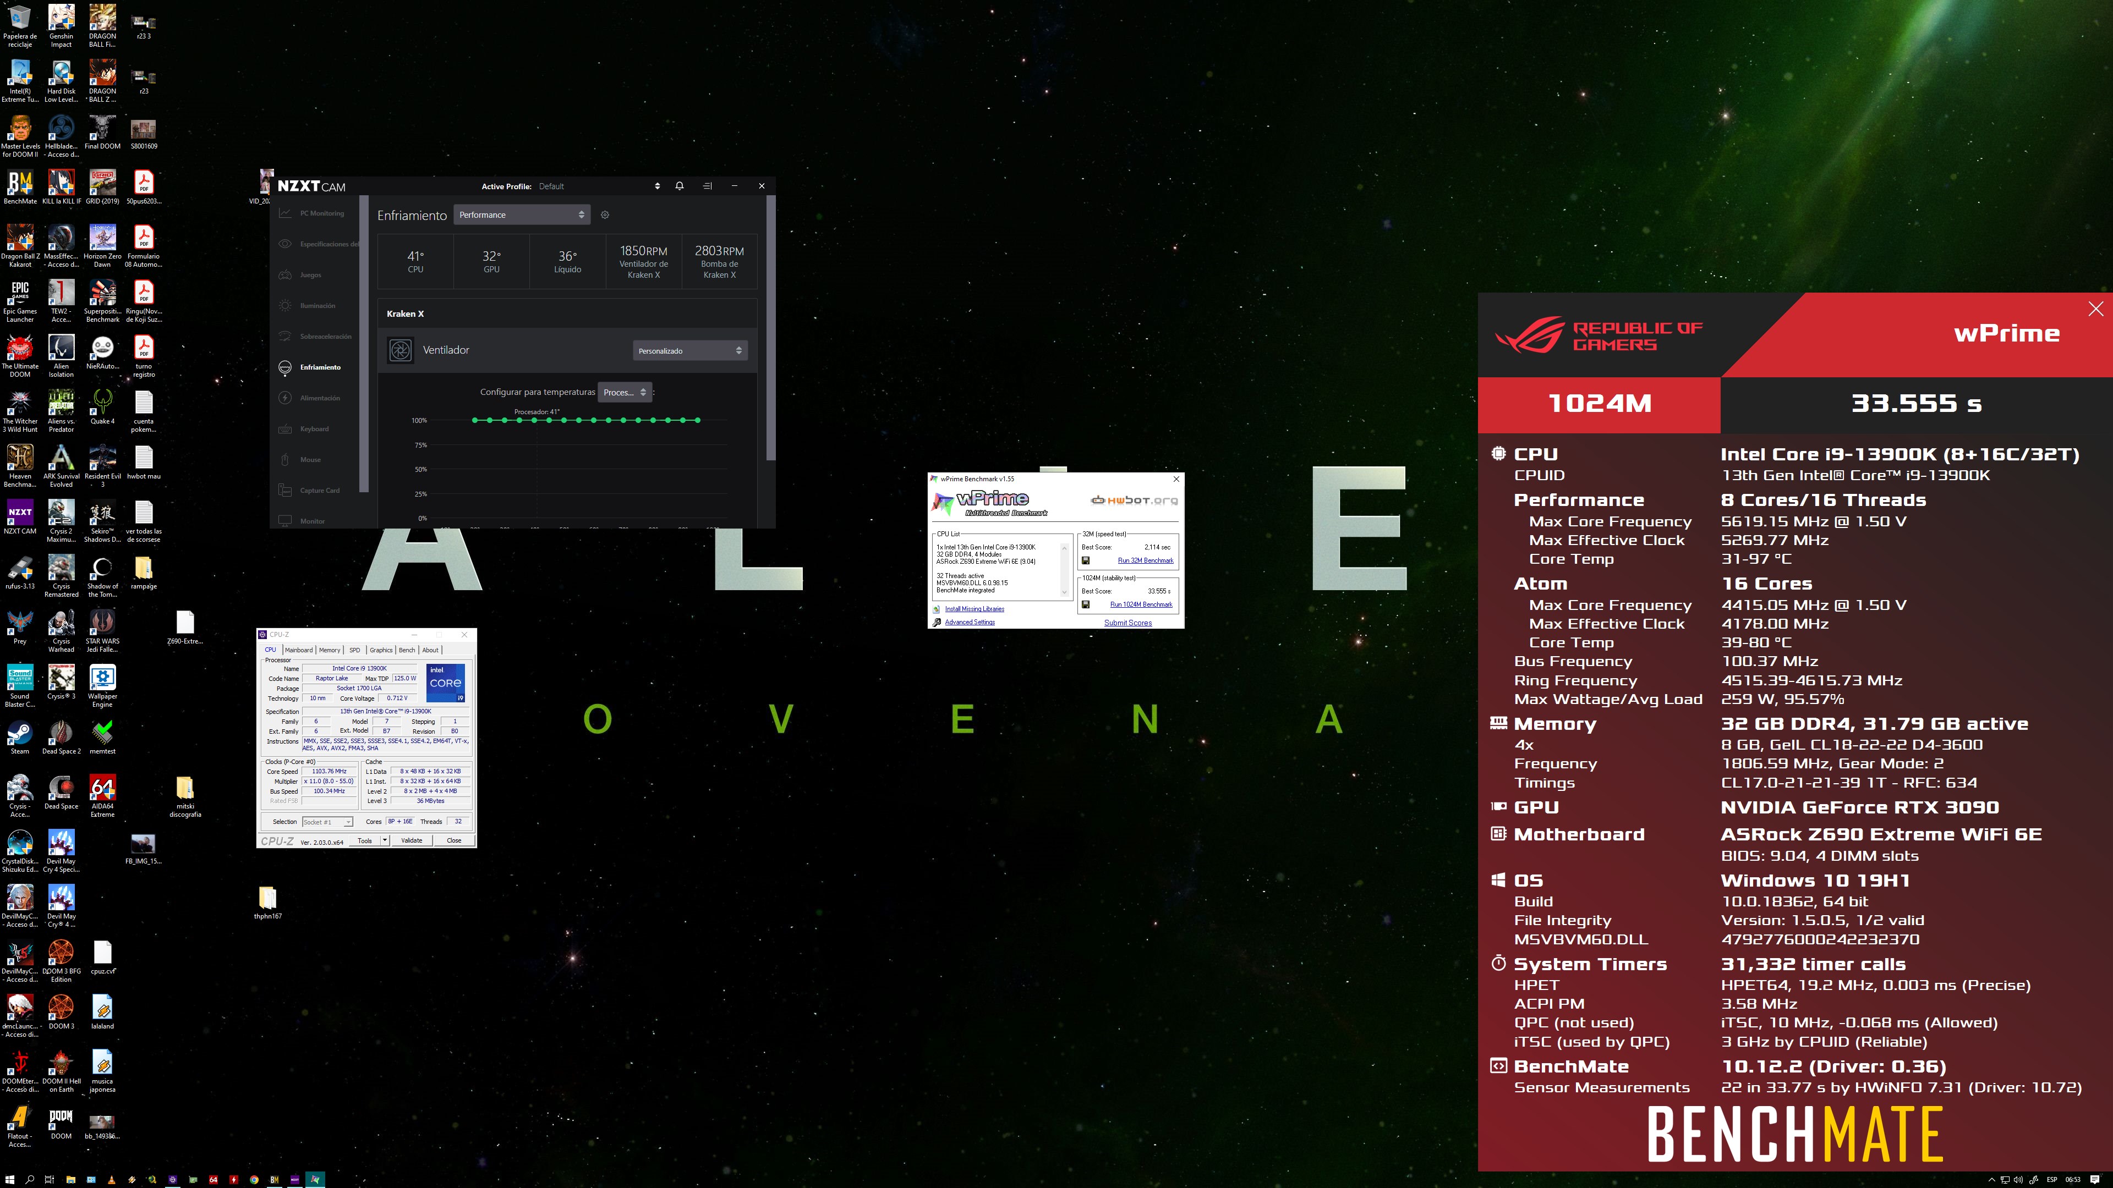Screen dimensions: 2113x1188
Task: Open the BenchMate desktop shortcut
Action: pos(20,188)
